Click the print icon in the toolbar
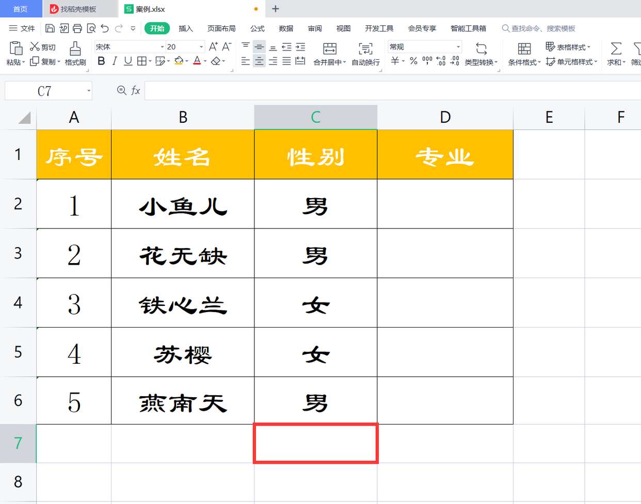641x504 pixels. (77, 28)
